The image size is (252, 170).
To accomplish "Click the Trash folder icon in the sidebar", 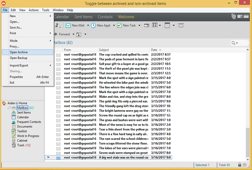I will [x=14, y=145].
